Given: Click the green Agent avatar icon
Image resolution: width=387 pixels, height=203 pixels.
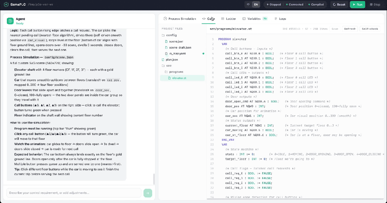Looking at the screenshot, I should [x=10, y=21].
